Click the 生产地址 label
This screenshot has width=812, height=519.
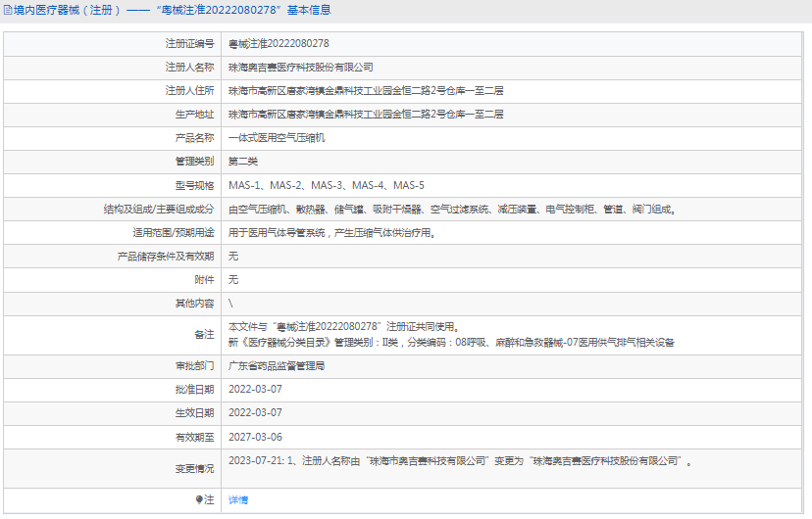pos(195,115)
